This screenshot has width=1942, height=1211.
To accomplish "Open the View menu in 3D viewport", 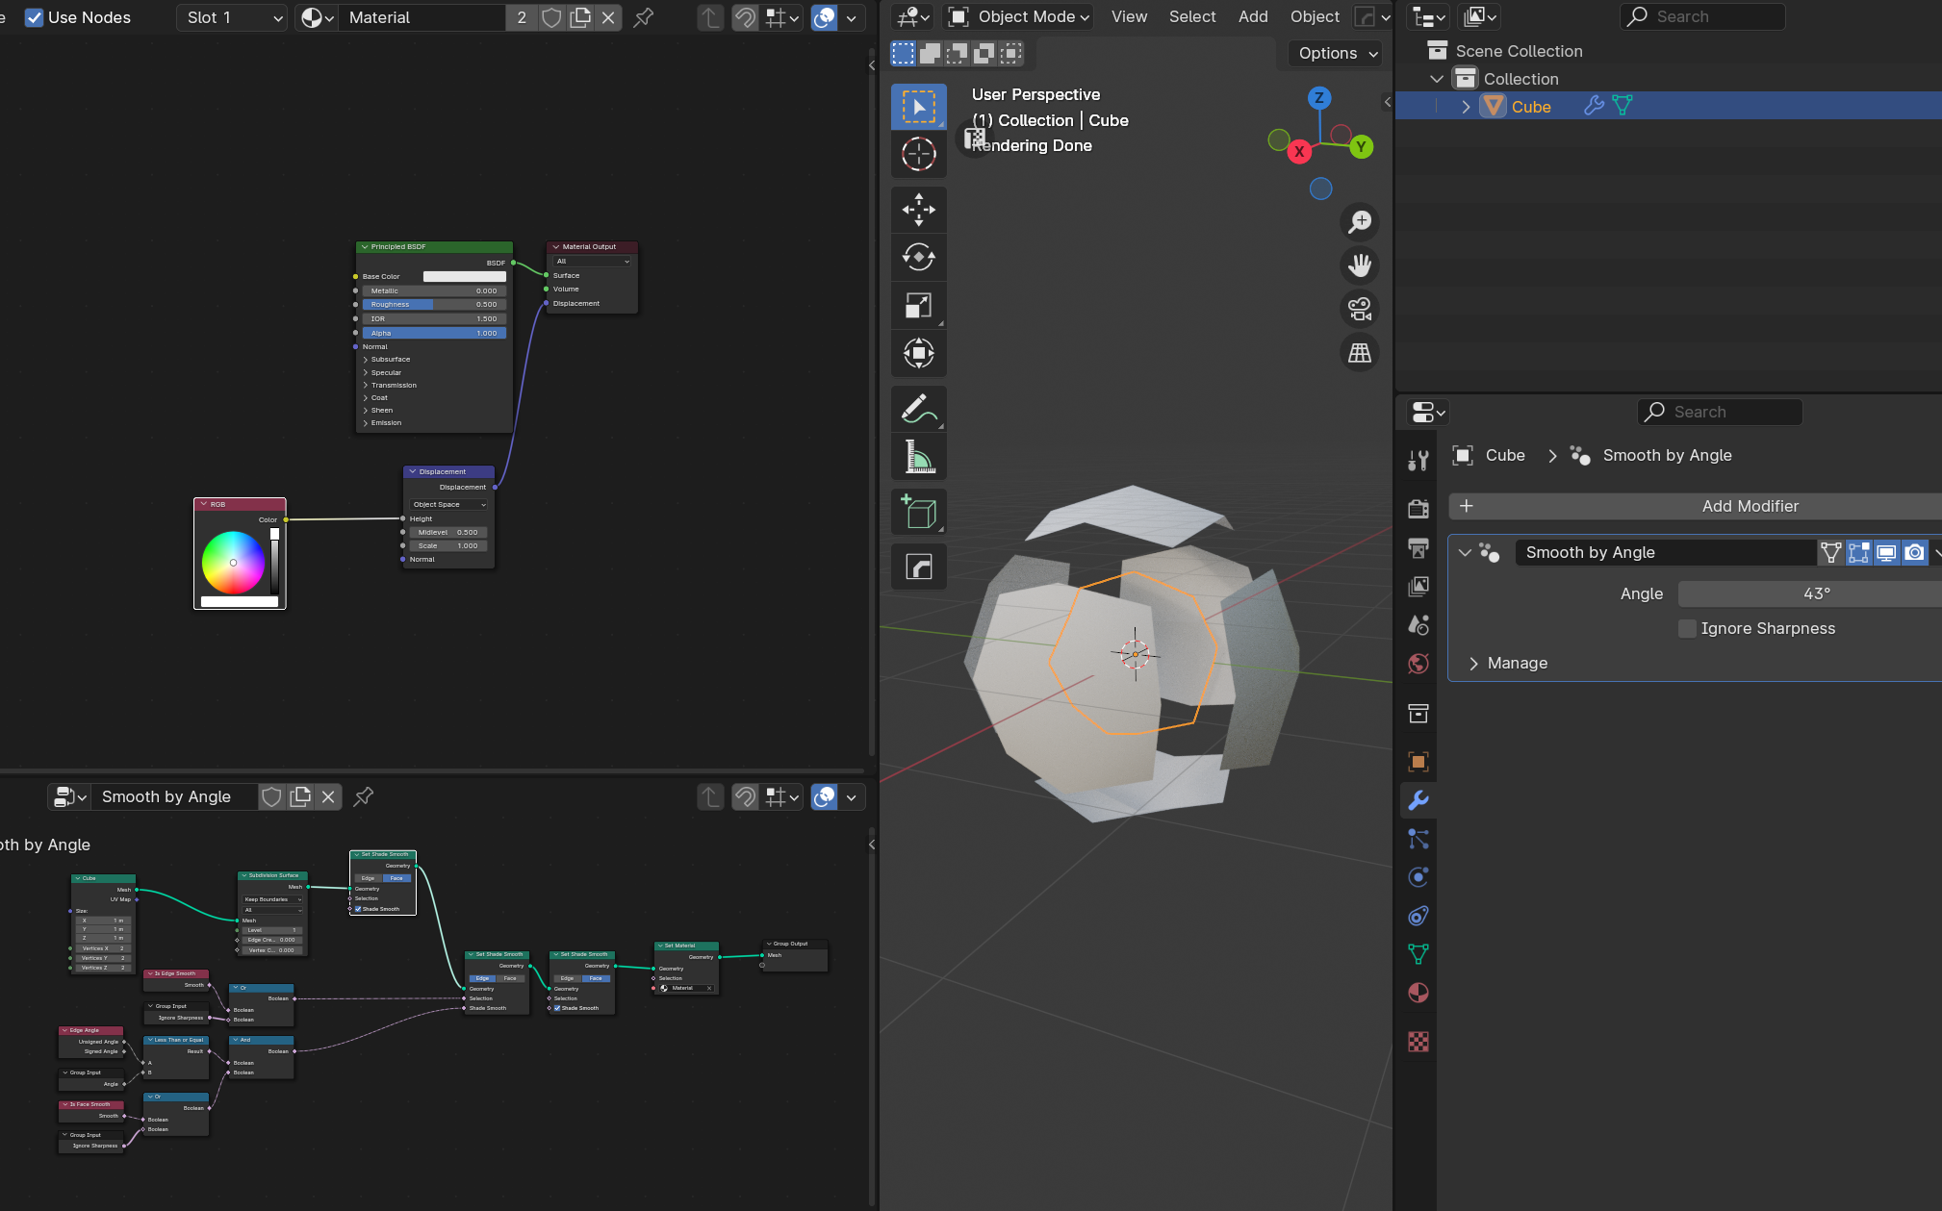I will [x=1129, y=16].
